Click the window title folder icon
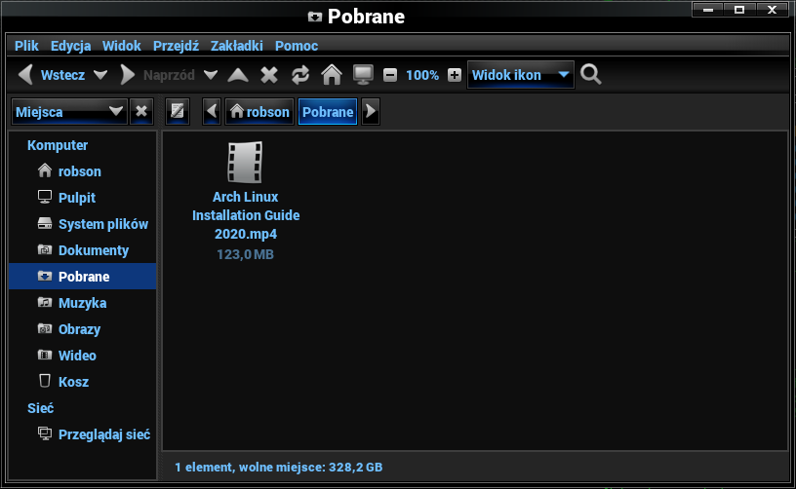Viewport: 796px width, 489px height. tap(315, 17)
